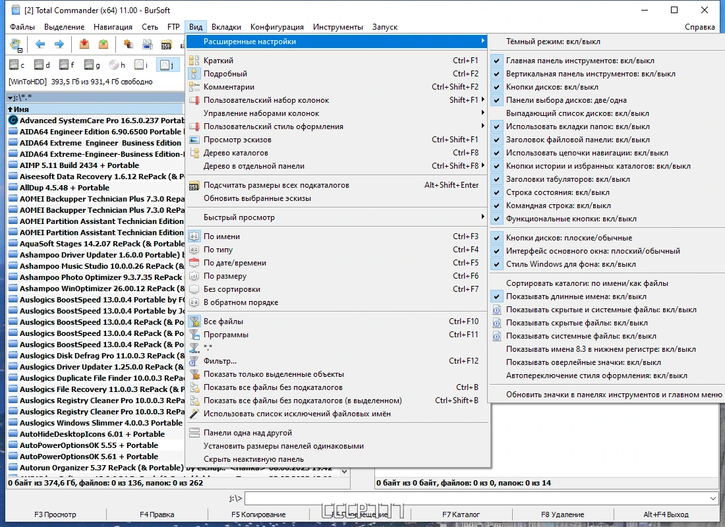Toggle Использовать вкладки папок
Viewport: 725px width, 527px height.
tap(607, 126)
